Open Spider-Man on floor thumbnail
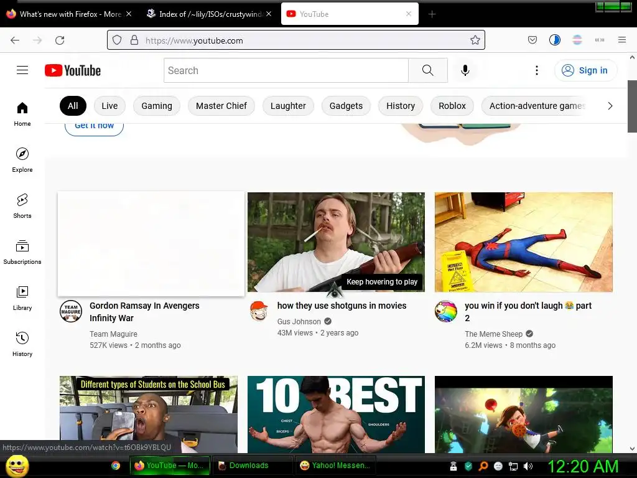Image resolution: width=637 pixels, height=478 pixels. coord(524,242)
